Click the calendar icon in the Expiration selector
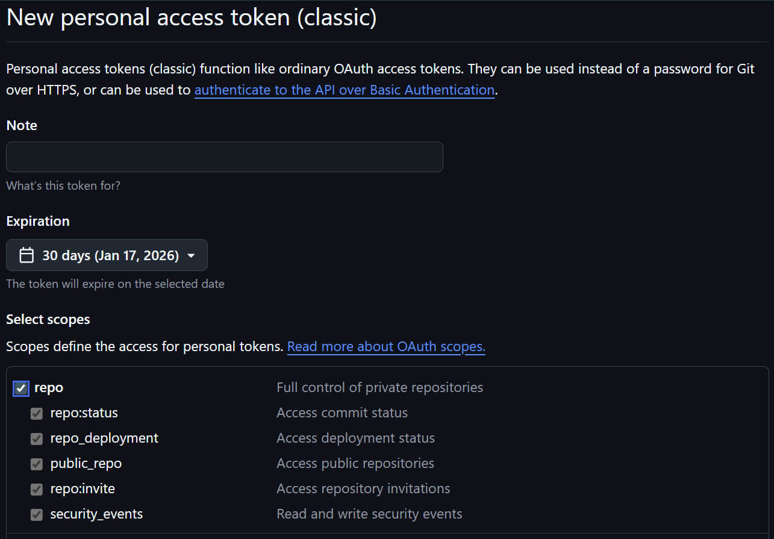This screenshot has height=539, width=774. 27,255
